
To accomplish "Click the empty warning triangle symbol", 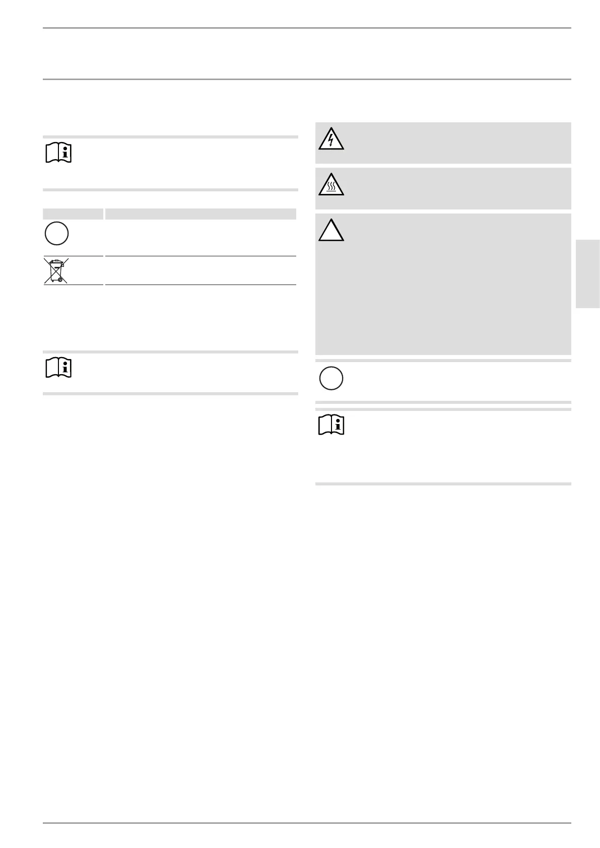I will [x=331, y=231].
